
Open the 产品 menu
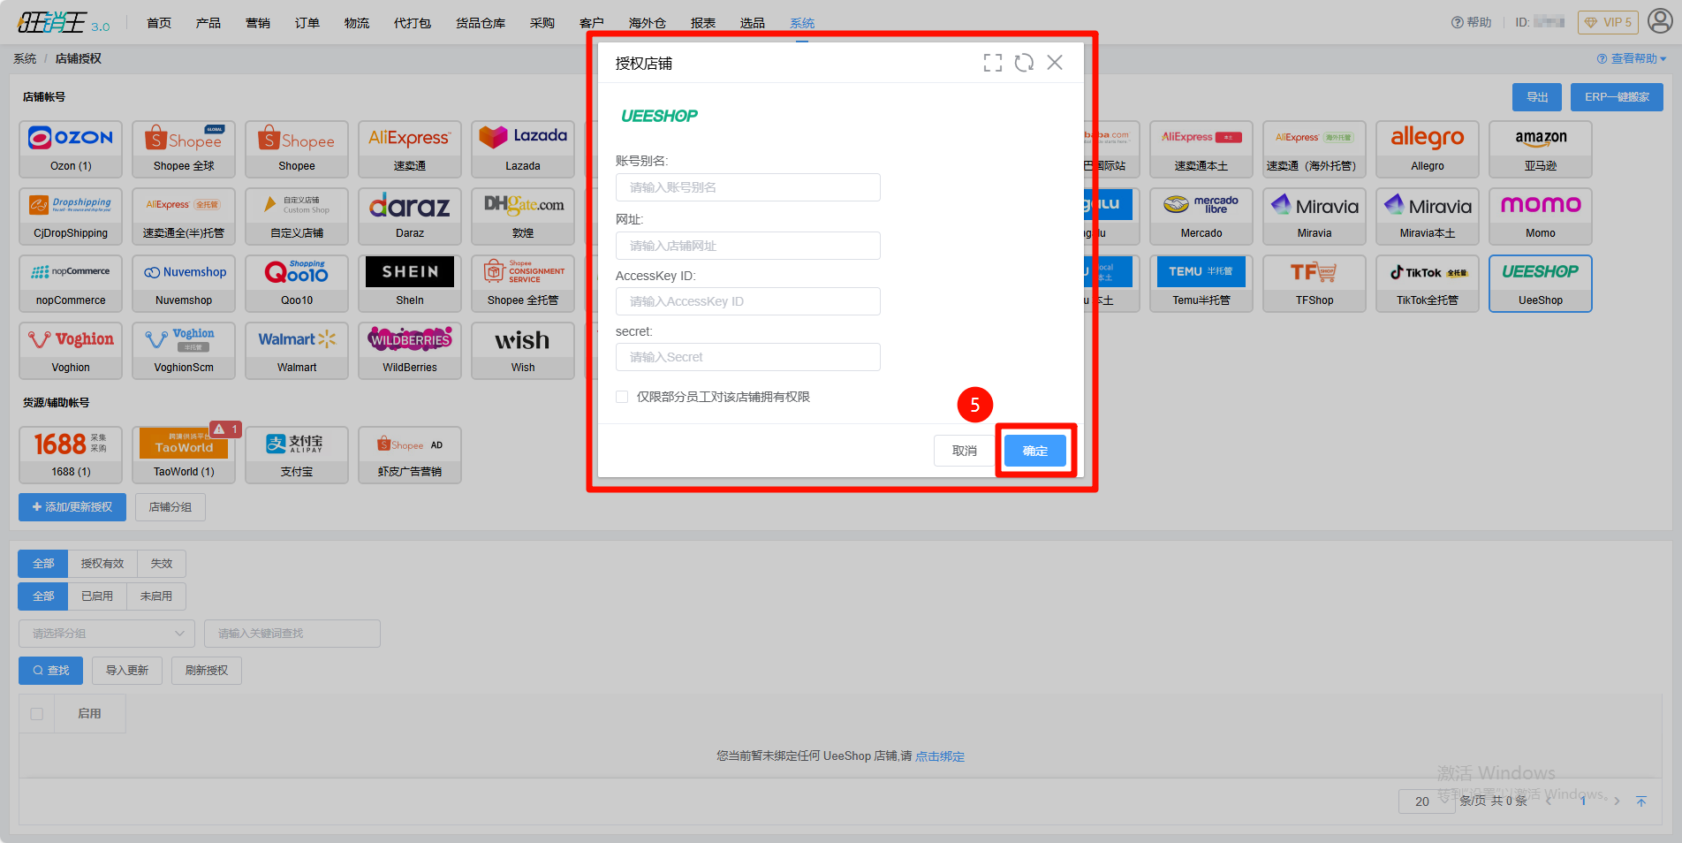208,23
